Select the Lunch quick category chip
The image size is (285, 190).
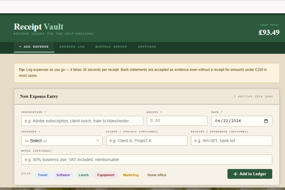coord(84,175)
